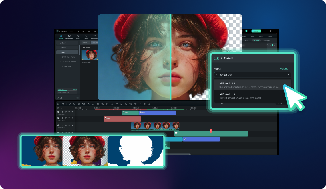The width and height of the screenshot is (326, 189).
Task: Open the View menu
Action: [95, 31]
